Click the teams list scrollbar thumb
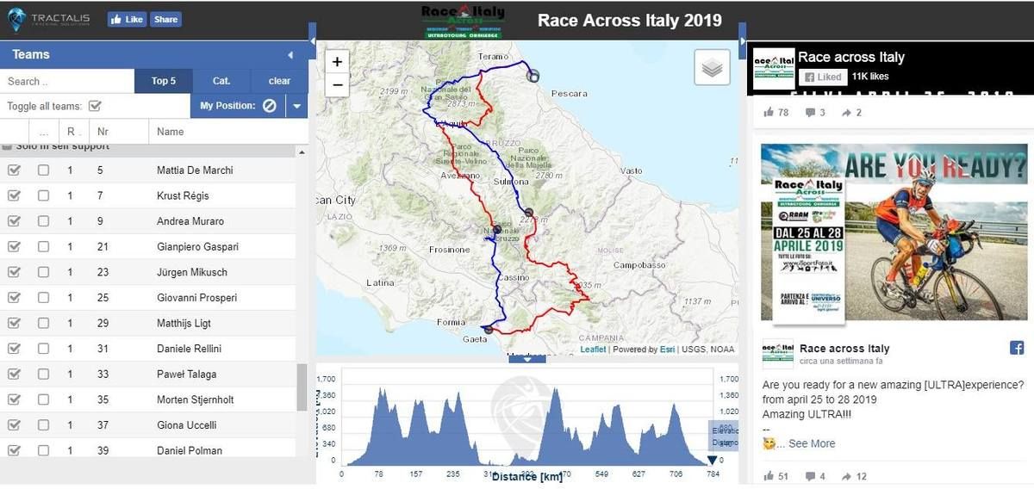This screenshot has width=1034, height=489. tap(302, 387)
